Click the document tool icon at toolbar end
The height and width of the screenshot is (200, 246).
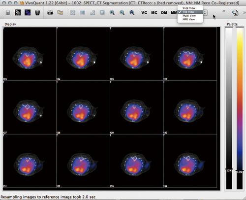[x=235, y=13]
